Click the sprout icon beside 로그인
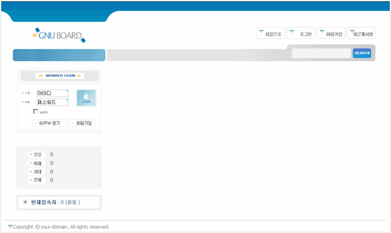 pyautogui.click(x=291, y=31)
